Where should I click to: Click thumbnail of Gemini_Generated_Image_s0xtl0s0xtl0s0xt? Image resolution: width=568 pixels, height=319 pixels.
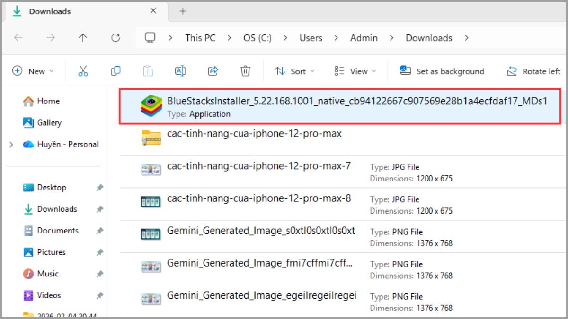point(151,234)
